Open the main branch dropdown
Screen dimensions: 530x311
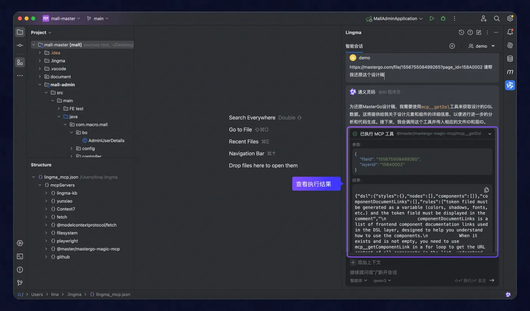coord(98,19)
